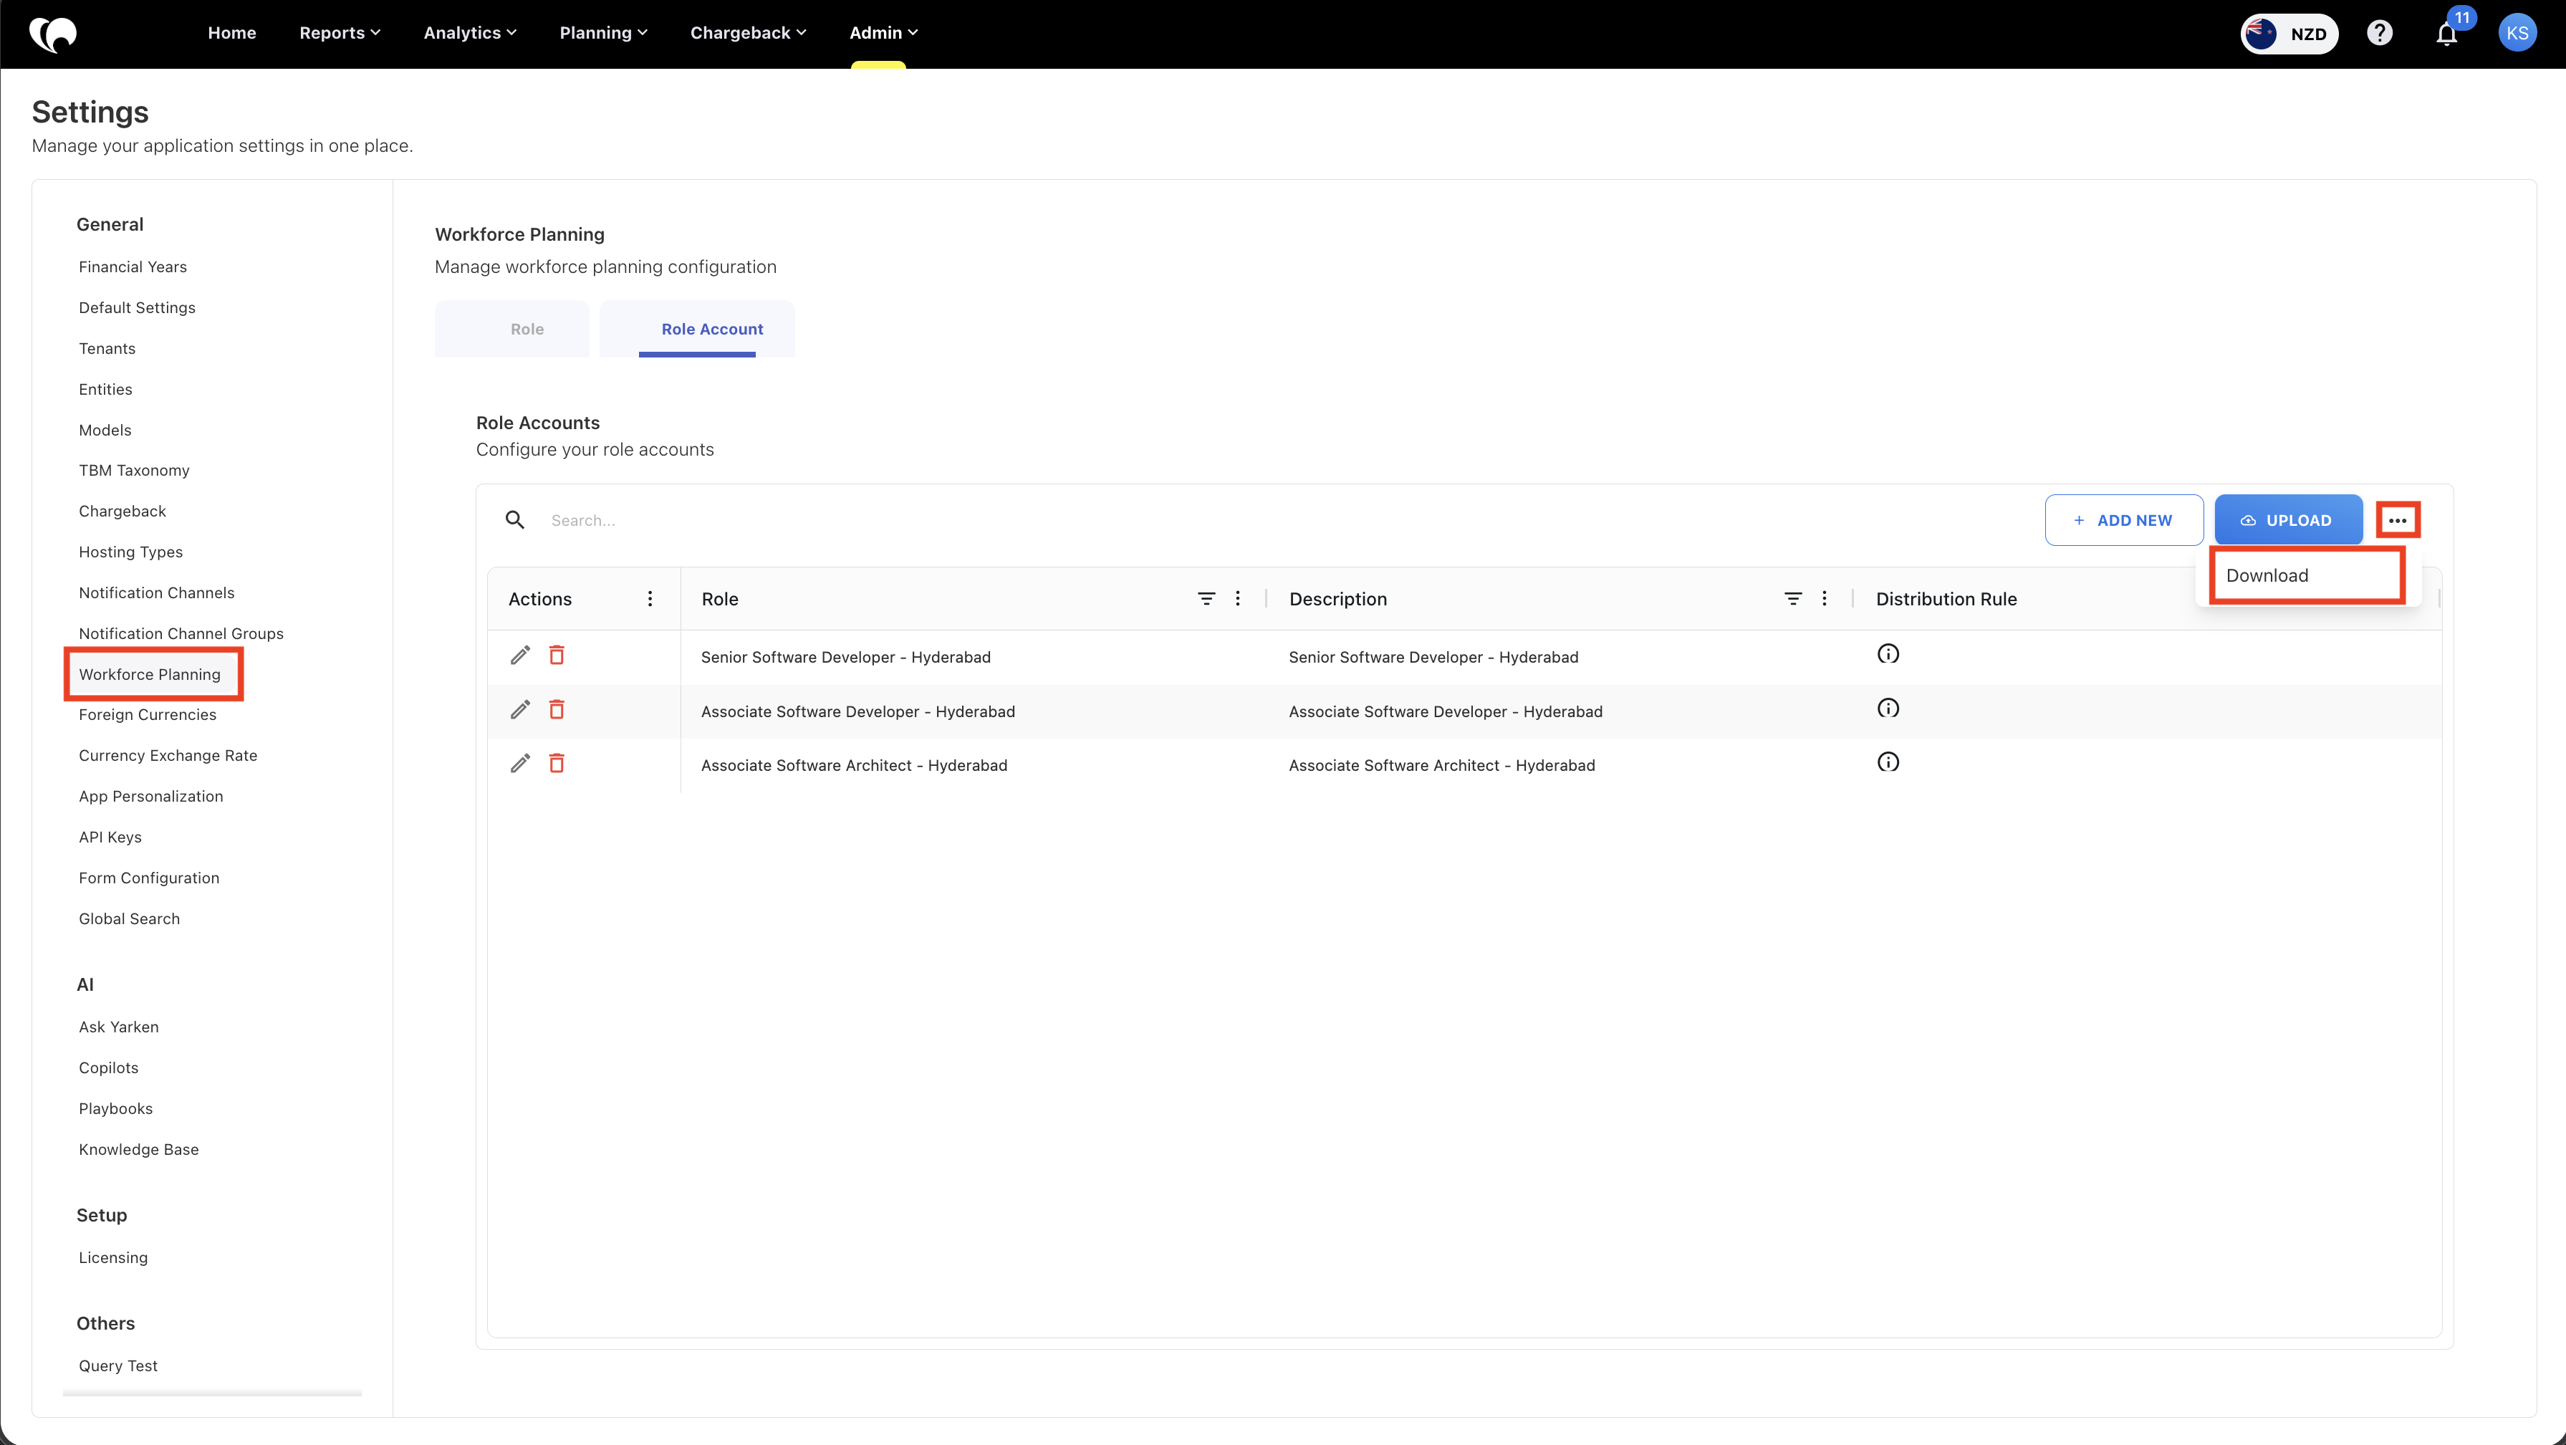Click Senior Software Developer - Hyderabad role cell
Screen dimensions: 2566x1445
coord(846,657)
